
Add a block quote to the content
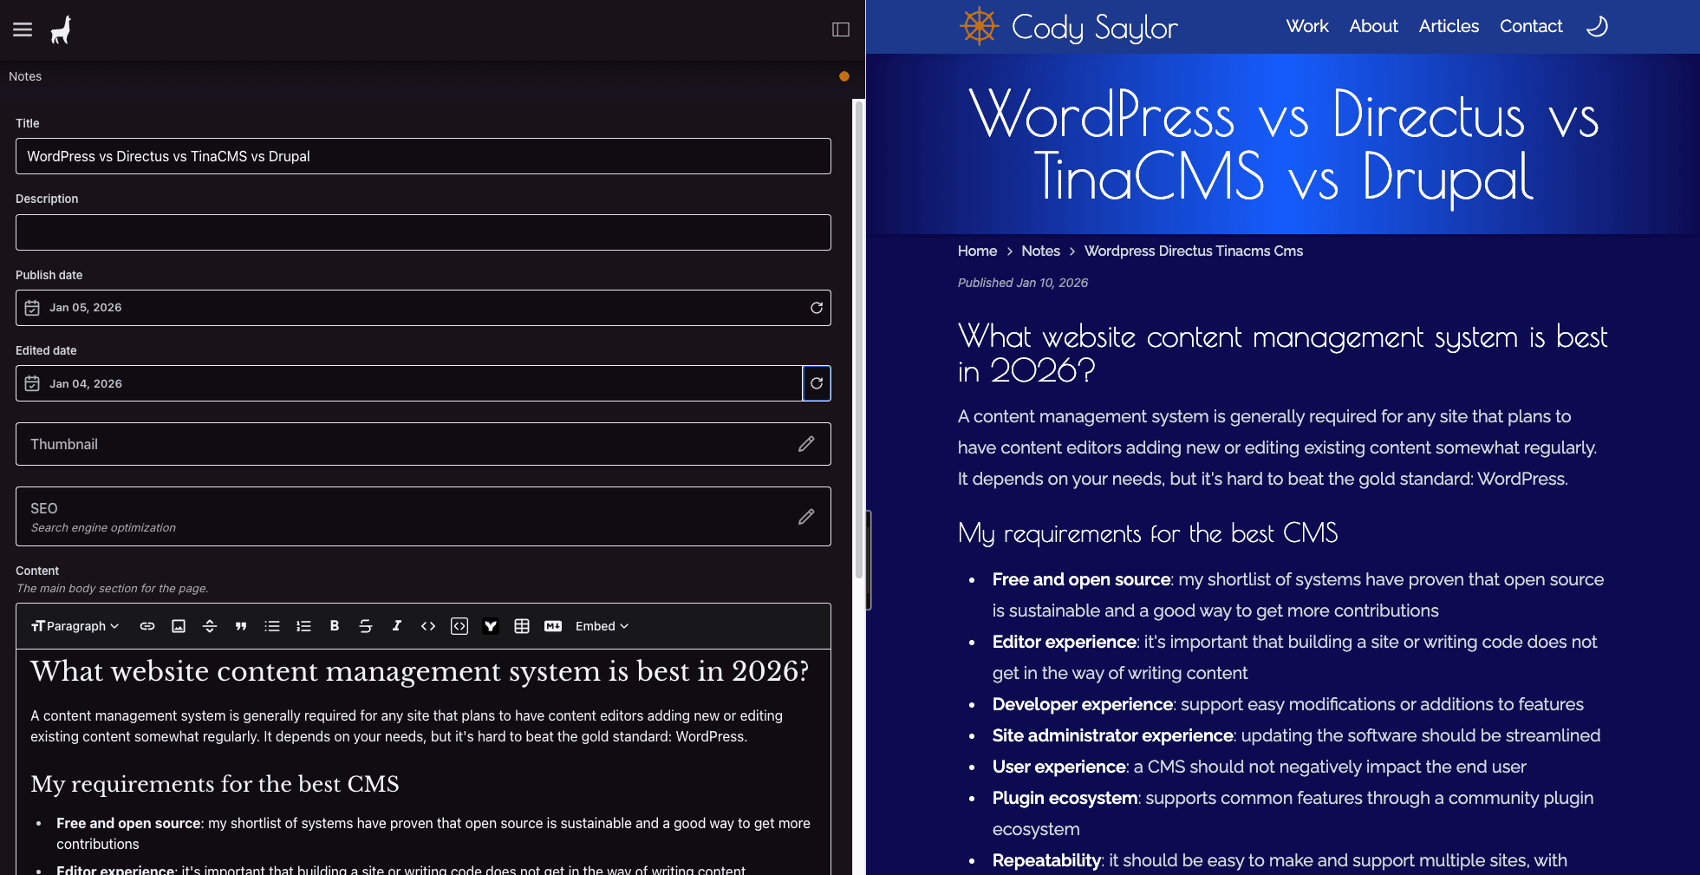[x=241, y=626]
